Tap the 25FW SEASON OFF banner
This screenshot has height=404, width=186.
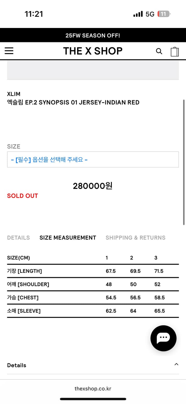[x=93, y=35]
